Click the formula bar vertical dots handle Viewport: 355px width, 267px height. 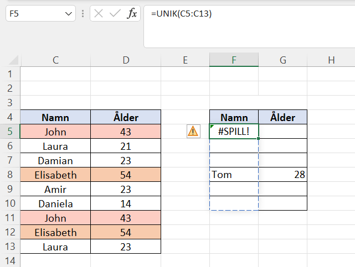coord(83,14)
